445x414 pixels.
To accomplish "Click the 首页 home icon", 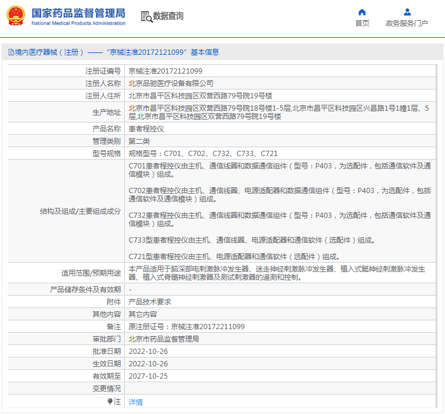I will 362,12.
